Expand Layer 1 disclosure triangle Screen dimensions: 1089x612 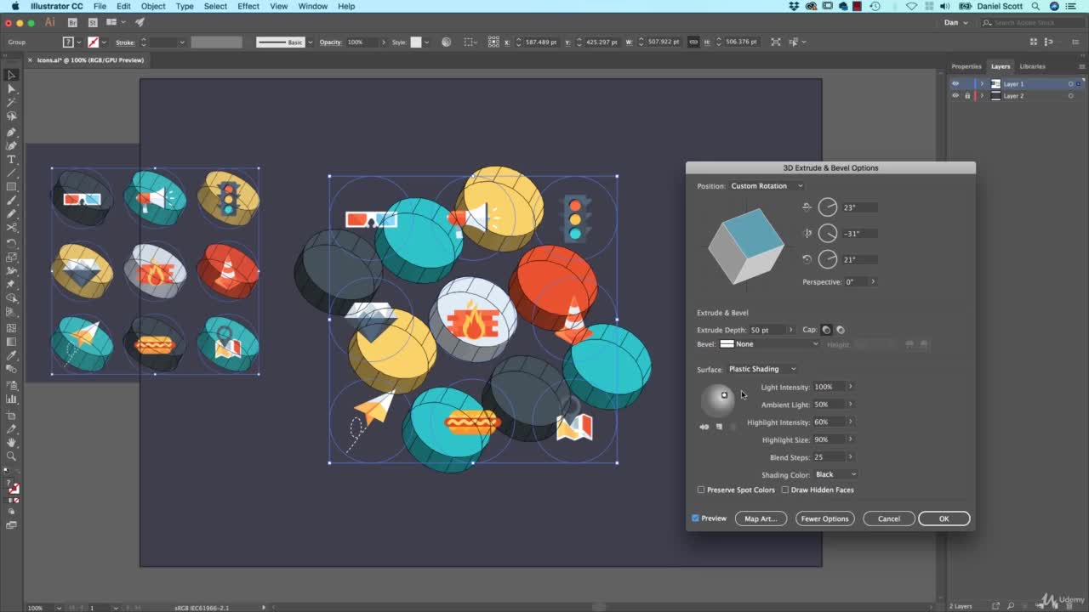pyautogui.click(x=982, y=84)
